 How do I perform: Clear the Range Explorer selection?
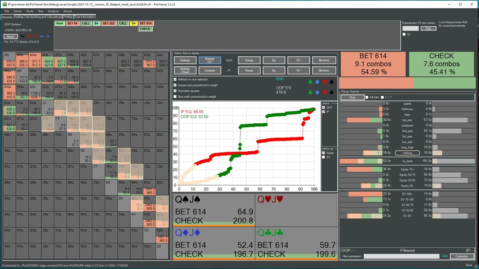pos(353,97)
